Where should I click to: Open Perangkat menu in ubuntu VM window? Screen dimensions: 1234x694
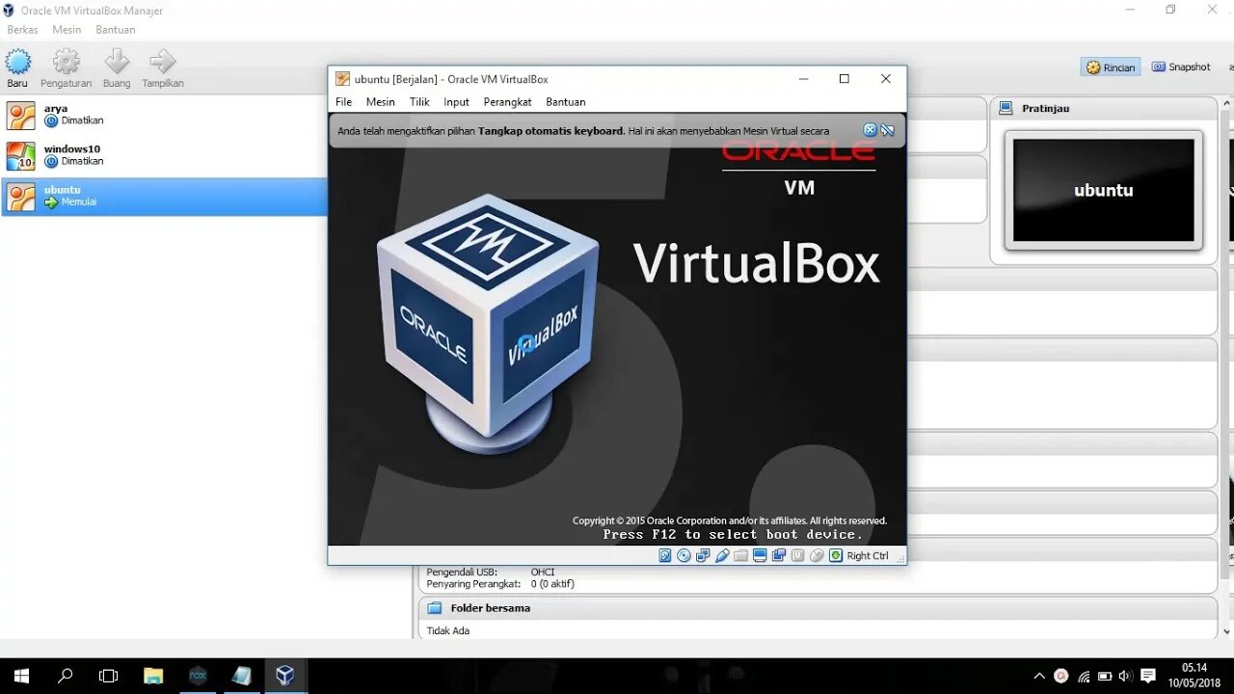pos(508,102)
